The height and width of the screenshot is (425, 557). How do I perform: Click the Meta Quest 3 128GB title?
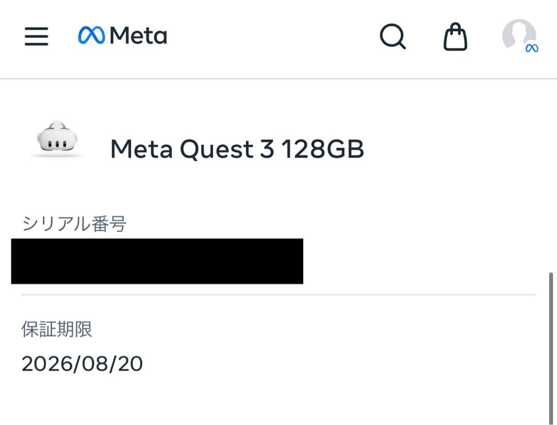click(237, 149)
